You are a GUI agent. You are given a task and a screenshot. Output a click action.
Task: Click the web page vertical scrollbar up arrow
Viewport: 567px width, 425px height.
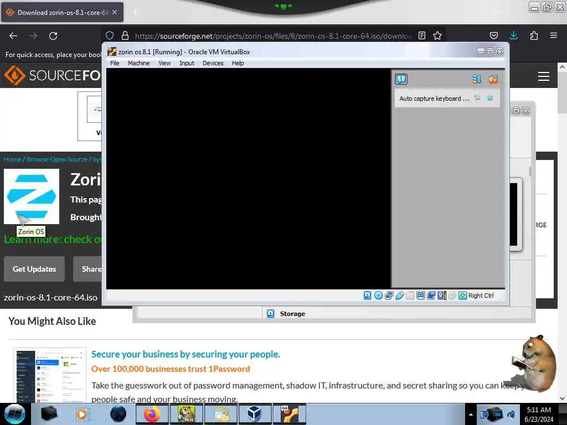coord(562,67)
